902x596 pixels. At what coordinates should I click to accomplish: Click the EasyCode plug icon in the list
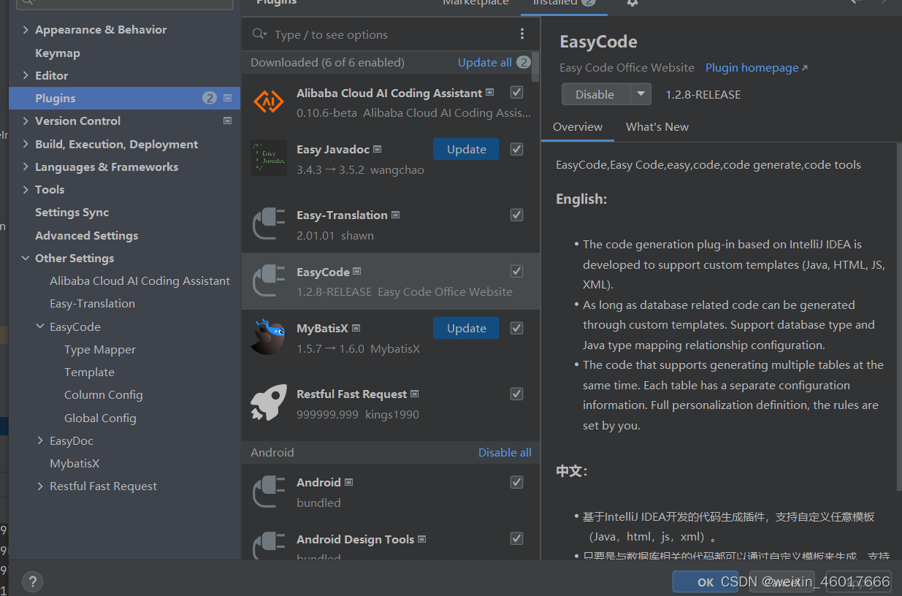tap(268, 280)
